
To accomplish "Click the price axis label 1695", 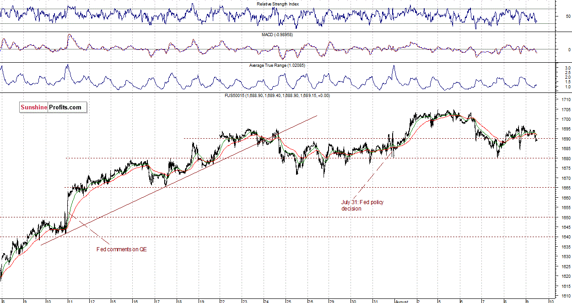I will (x=566, y=130).
